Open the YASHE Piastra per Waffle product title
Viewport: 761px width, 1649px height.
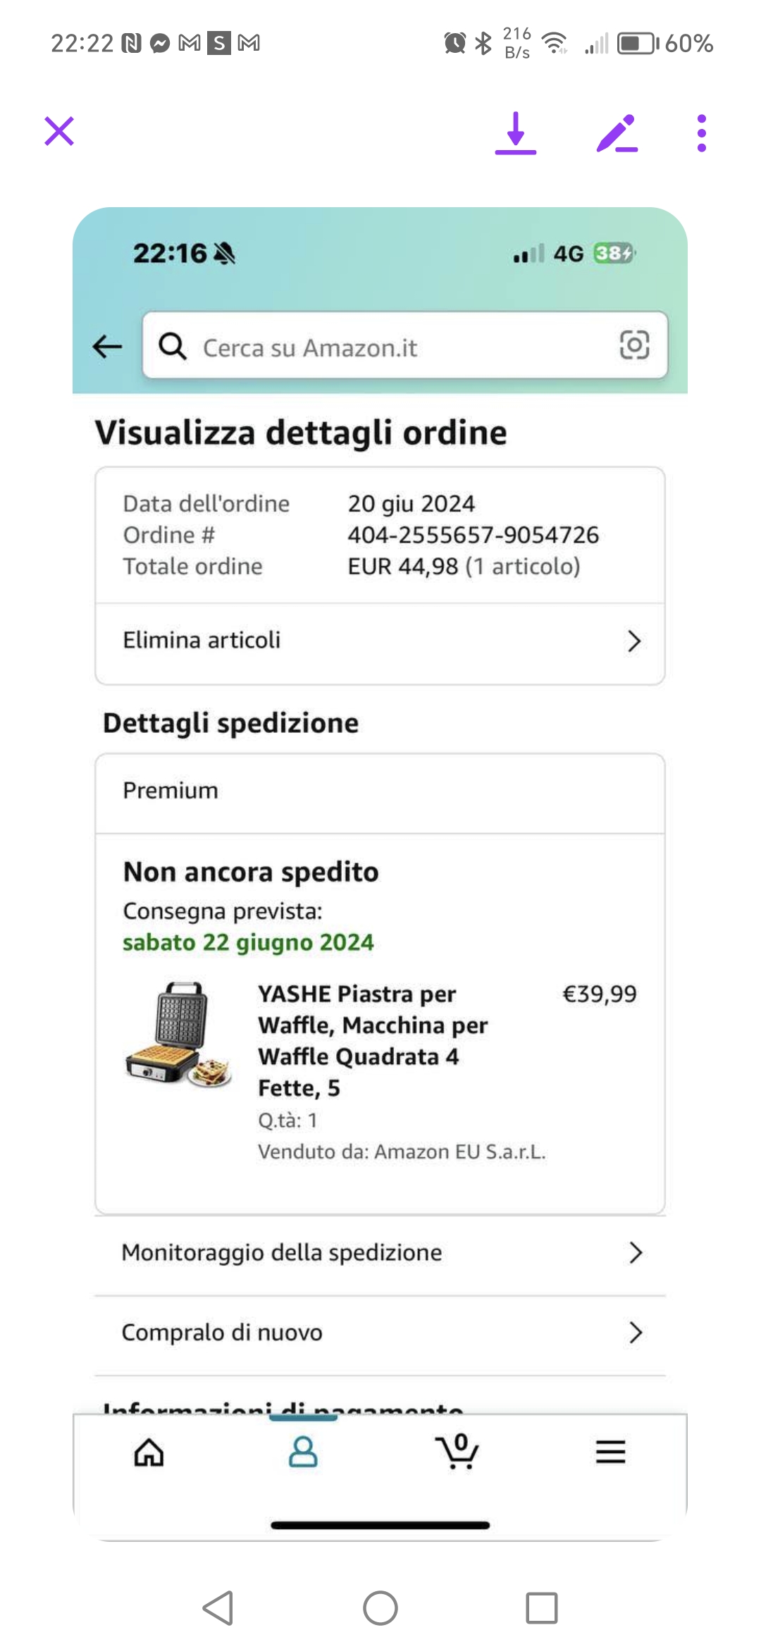[x=373, y=1041]
